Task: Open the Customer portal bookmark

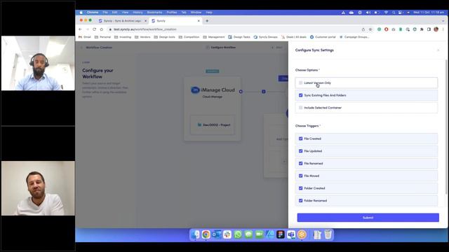Action: (323, 37)
